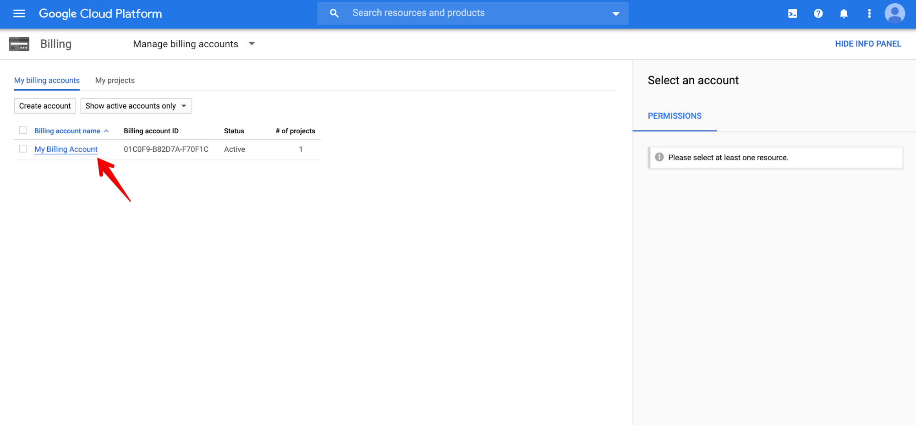The image size is (916, 426).
Task: Open the help icon
Action: click(818, 13)
